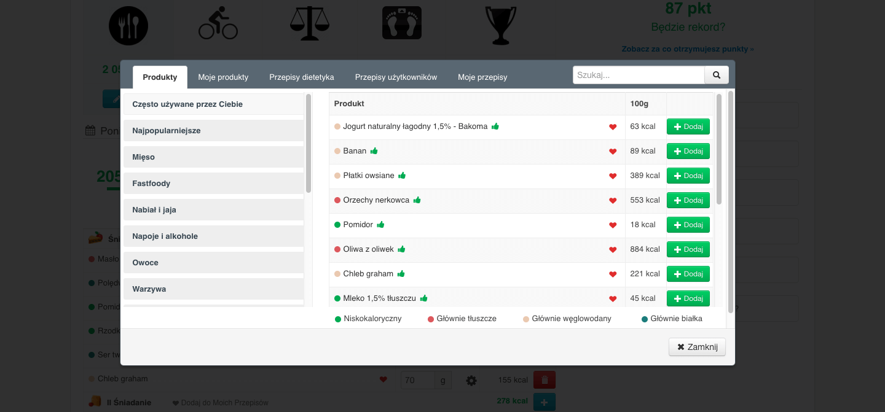
Task: Click thumbs-up icon next to Jogurt naturalny
Action: pyautogui.click(x=495, y=126)
